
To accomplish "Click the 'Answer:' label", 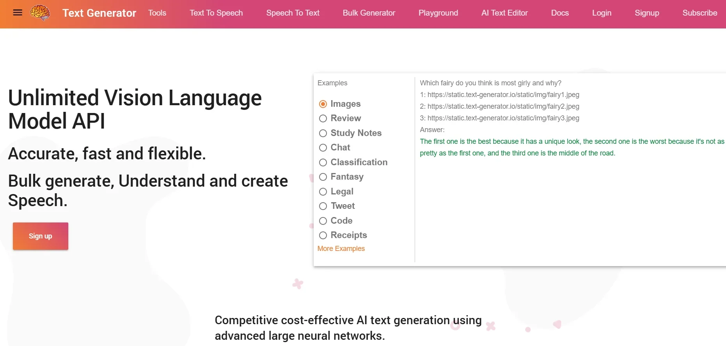I will [432, 130].
